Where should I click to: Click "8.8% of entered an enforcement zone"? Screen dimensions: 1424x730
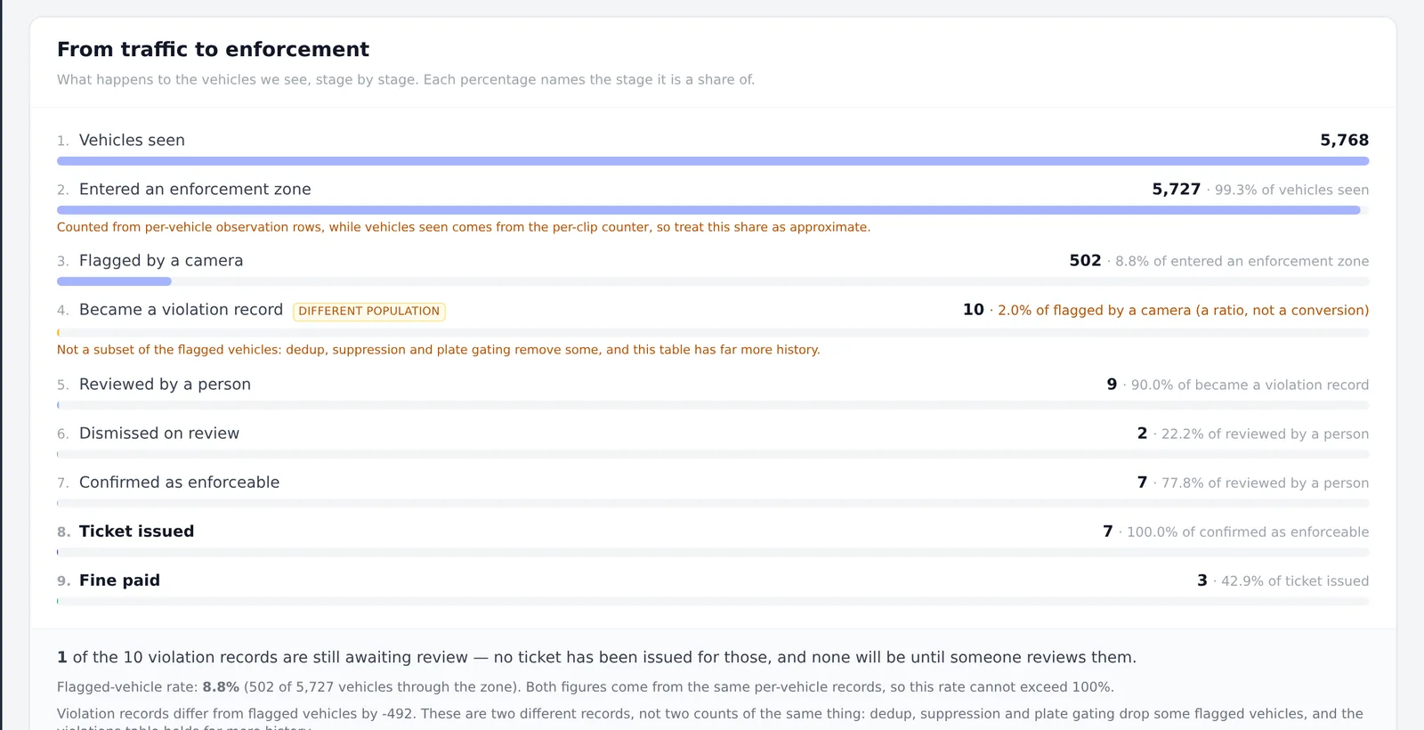(x=1242, y=261)
